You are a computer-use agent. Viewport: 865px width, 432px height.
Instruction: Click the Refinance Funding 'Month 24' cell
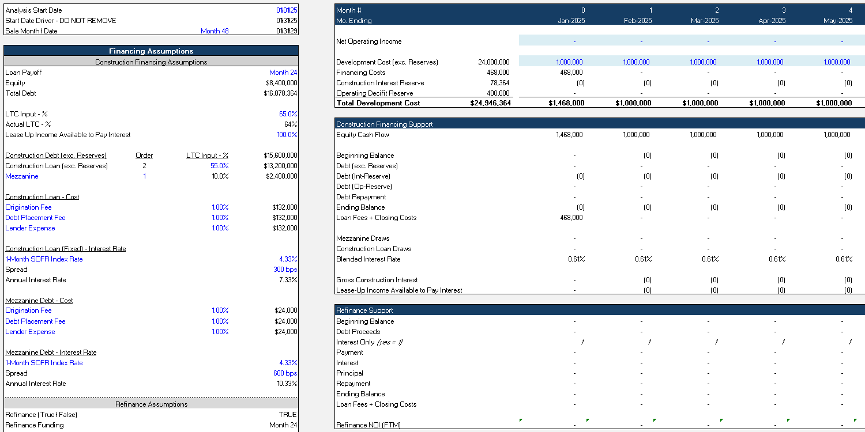pyautogui.click(x=283, y=425)
